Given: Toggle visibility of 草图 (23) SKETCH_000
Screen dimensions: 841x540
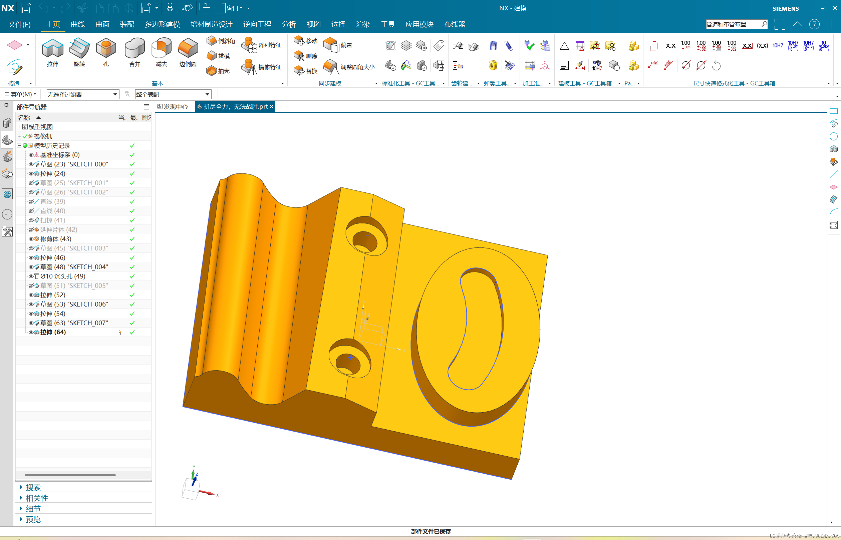Looking at the screenshot, I should click(x=31, y=164).
